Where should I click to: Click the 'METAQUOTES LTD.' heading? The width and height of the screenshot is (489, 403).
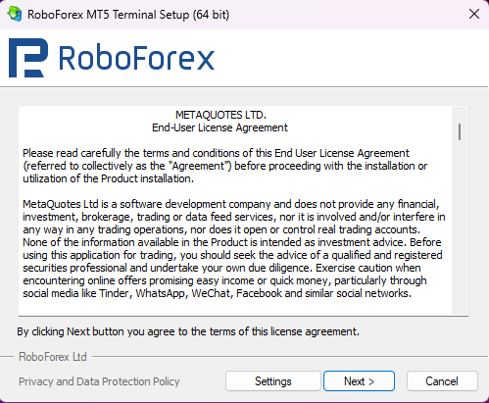click(220, 115)
